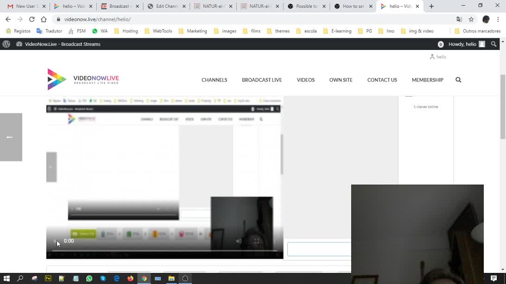506x284 pixels.
Task: Expand the Marketing bookmarks folder
Action: coord(193,31)
